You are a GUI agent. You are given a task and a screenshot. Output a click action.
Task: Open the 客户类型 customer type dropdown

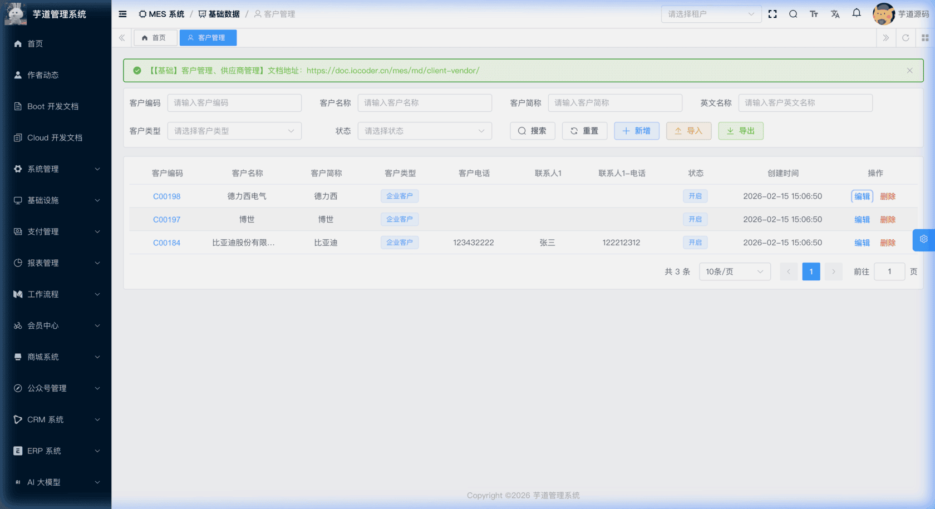[234, 131]
